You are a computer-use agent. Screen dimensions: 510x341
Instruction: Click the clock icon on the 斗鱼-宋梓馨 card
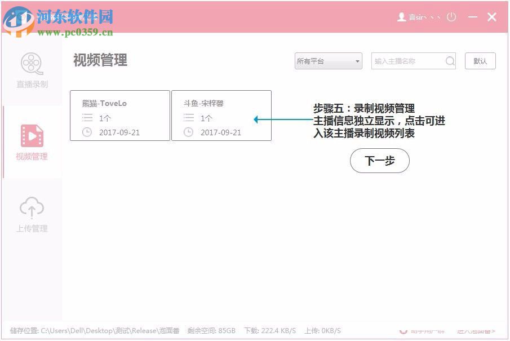(189, 132)
